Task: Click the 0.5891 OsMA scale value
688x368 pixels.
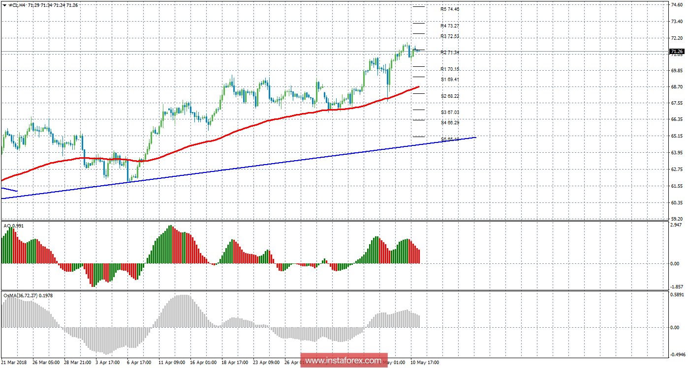Action: [677, 295]
